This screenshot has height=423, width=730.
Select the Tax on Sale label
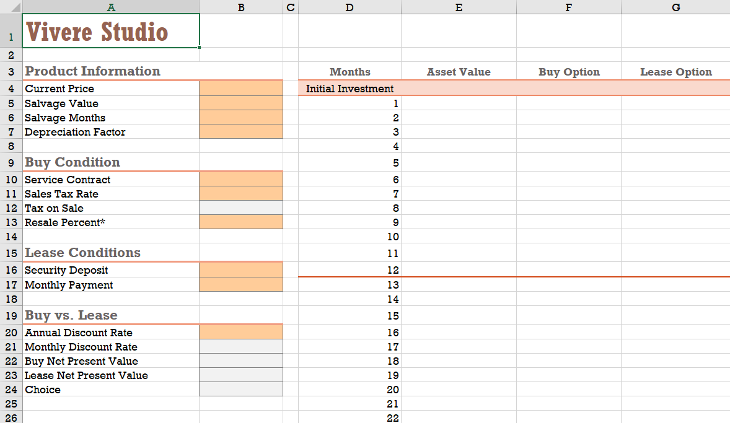(x=54, y=208)
